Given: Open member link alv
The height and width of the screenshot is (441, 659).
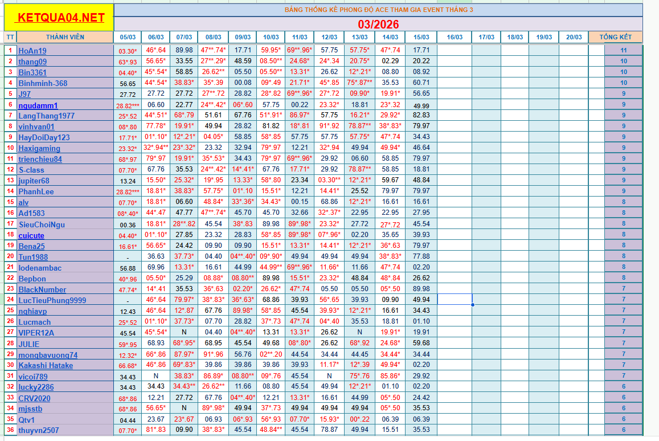Looking at the screenshot, I should (x=23, y=203).
